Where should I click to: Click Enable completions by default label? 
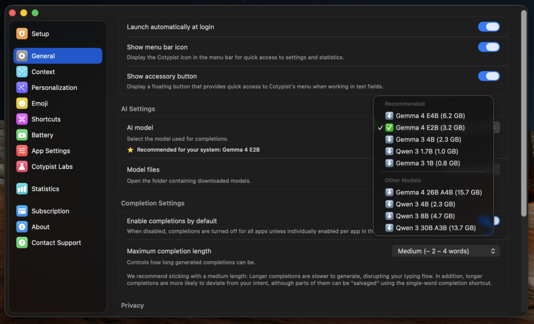point(172,221)
